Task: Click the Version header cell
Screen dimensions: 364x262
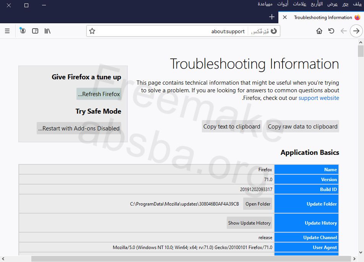Action: (306, 179)
